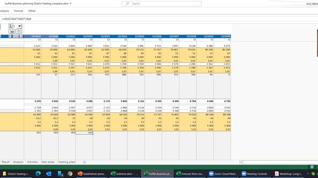Select the bold total cell 6 792
Image resolution: width=318 pixels, height=178 pixels.
tap(222, 101)
